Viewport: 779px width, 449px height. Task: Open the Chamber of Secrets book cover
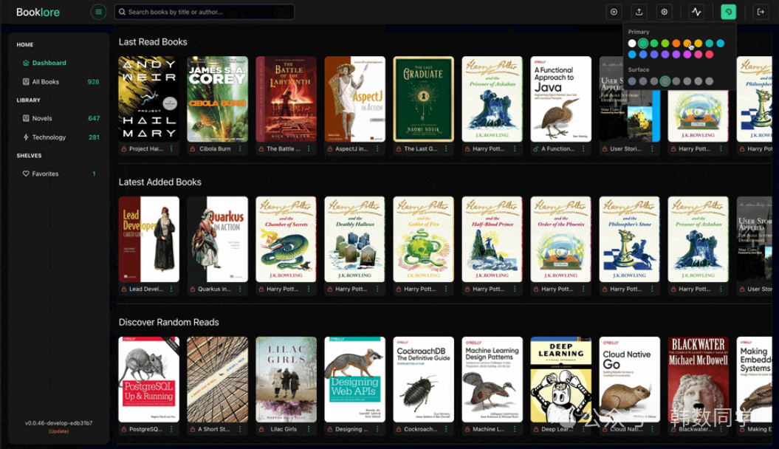click(286, 239)
